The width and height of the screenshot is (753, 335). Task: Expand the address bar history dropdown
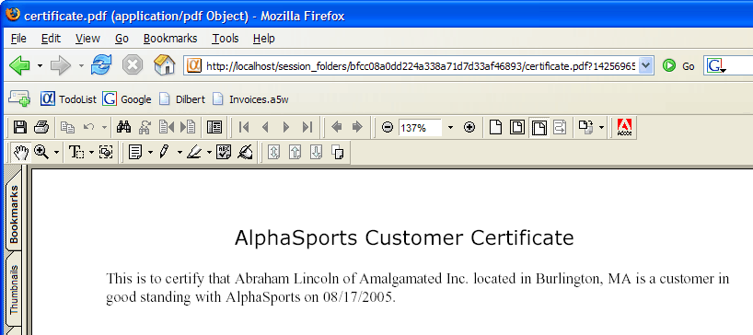click(647, 66)
